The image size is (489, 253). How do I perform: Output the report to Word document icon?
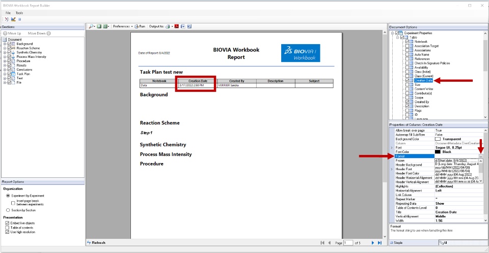tap(183, 26)
